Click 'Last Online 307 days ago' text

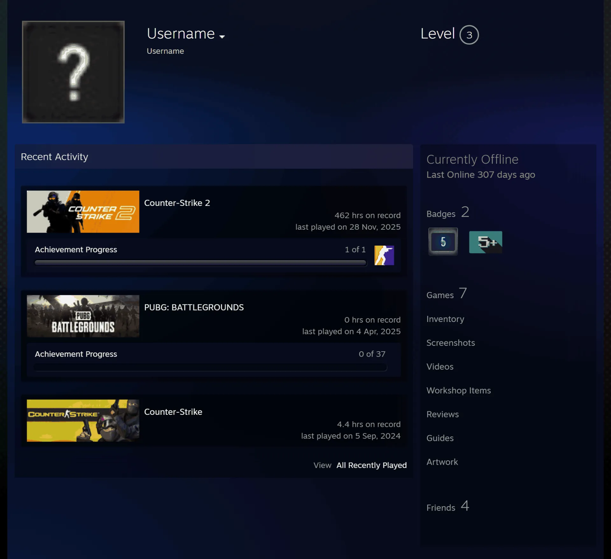481,175
